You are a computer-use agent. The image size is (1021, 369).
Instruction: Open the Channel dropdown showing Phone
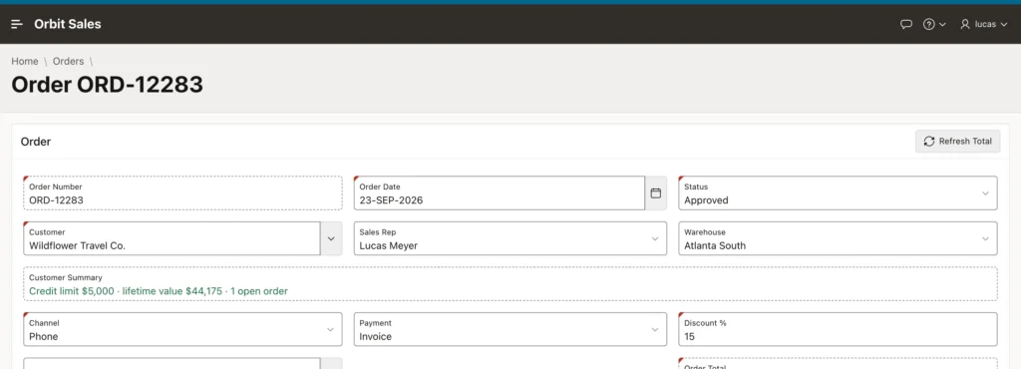[x=182, y=329]
